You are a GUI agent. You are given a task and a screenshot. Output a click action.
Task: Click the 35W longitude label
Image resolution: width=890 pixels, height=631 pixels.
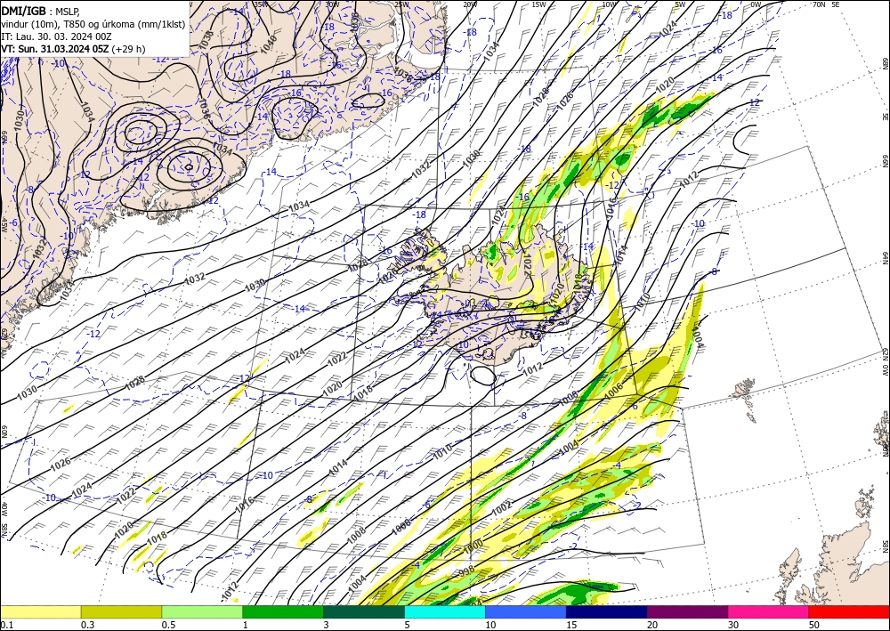coord(261,4)
